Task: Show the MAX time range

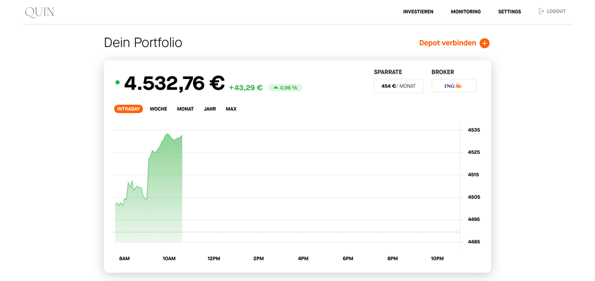Action: click(231, 109)
